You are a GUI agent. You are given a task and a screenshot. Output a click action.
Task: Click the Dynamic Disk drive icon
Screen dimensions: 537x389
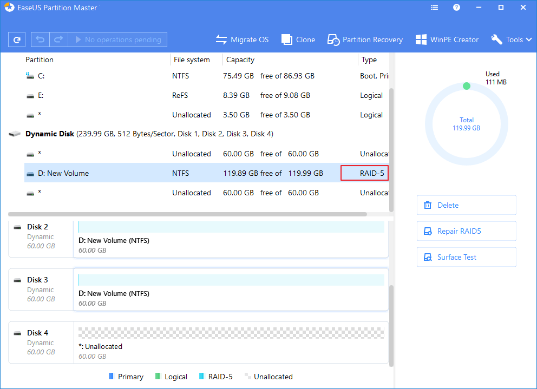pos(15,134)
